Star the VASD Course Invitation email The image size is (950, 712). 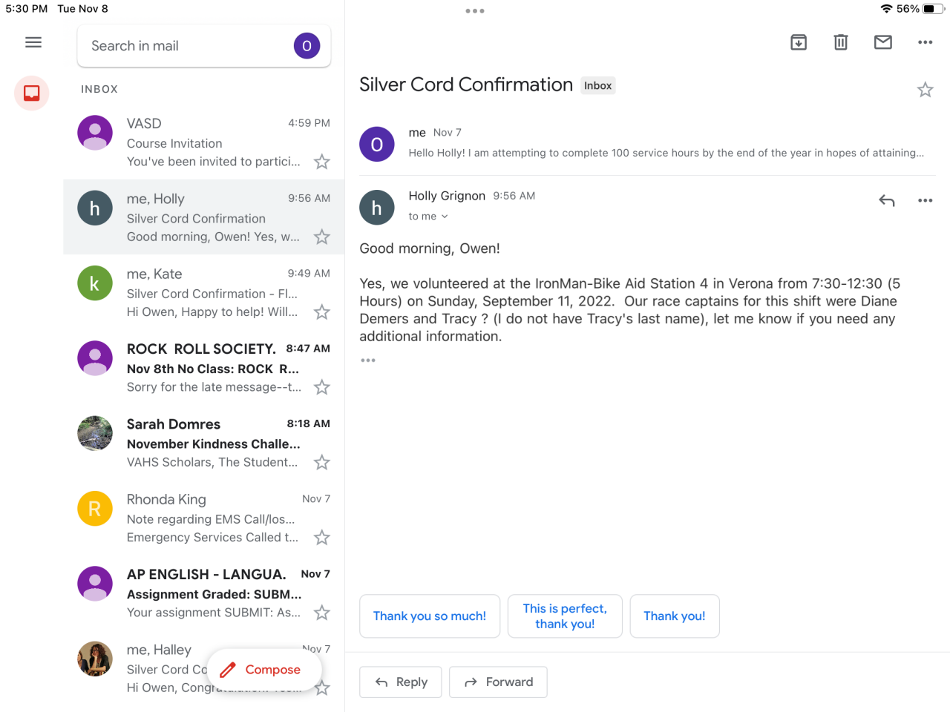pos(321,162)
